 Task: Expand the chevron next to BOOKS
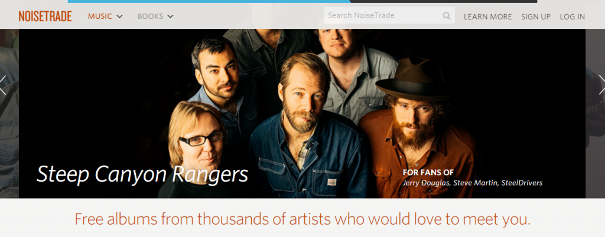tap(170, 17)
